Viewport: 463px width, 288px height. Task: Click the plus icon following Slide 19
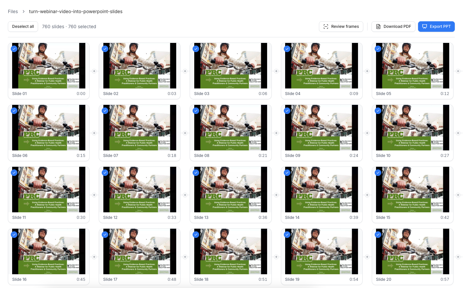point(367,257)
